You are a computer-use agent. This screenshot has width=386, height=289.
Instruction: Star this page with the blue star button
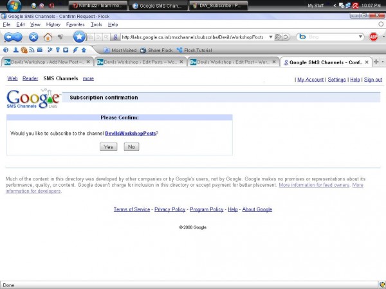tap(79, 37)
